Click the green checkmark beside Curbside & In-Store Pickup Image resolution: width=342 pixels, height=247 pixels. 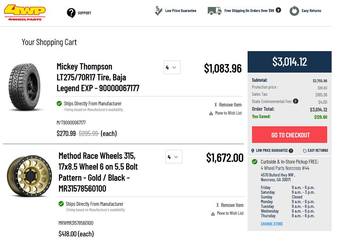pyautogui.click(x=255, y=162)
